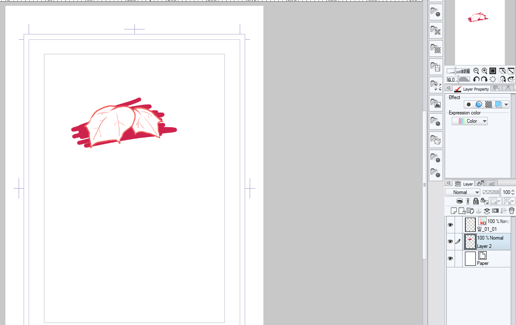
Task: Flip the canvas vertically in Navigator
Action: pos(511,79)
